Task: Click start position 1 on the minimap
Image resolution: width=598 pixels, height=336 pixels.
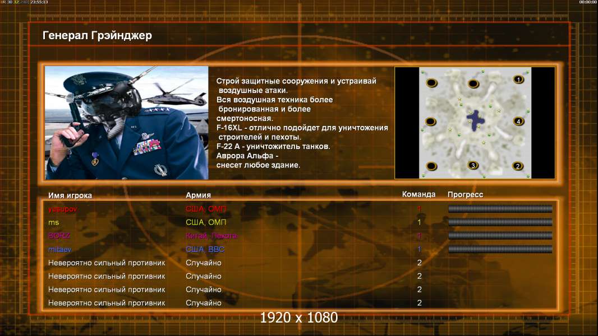Action: pyautogui.click(x=518, y=80)
